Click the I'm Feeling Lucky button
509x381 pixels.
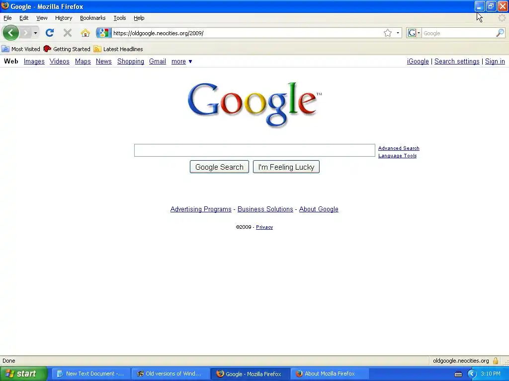(286, 167)
